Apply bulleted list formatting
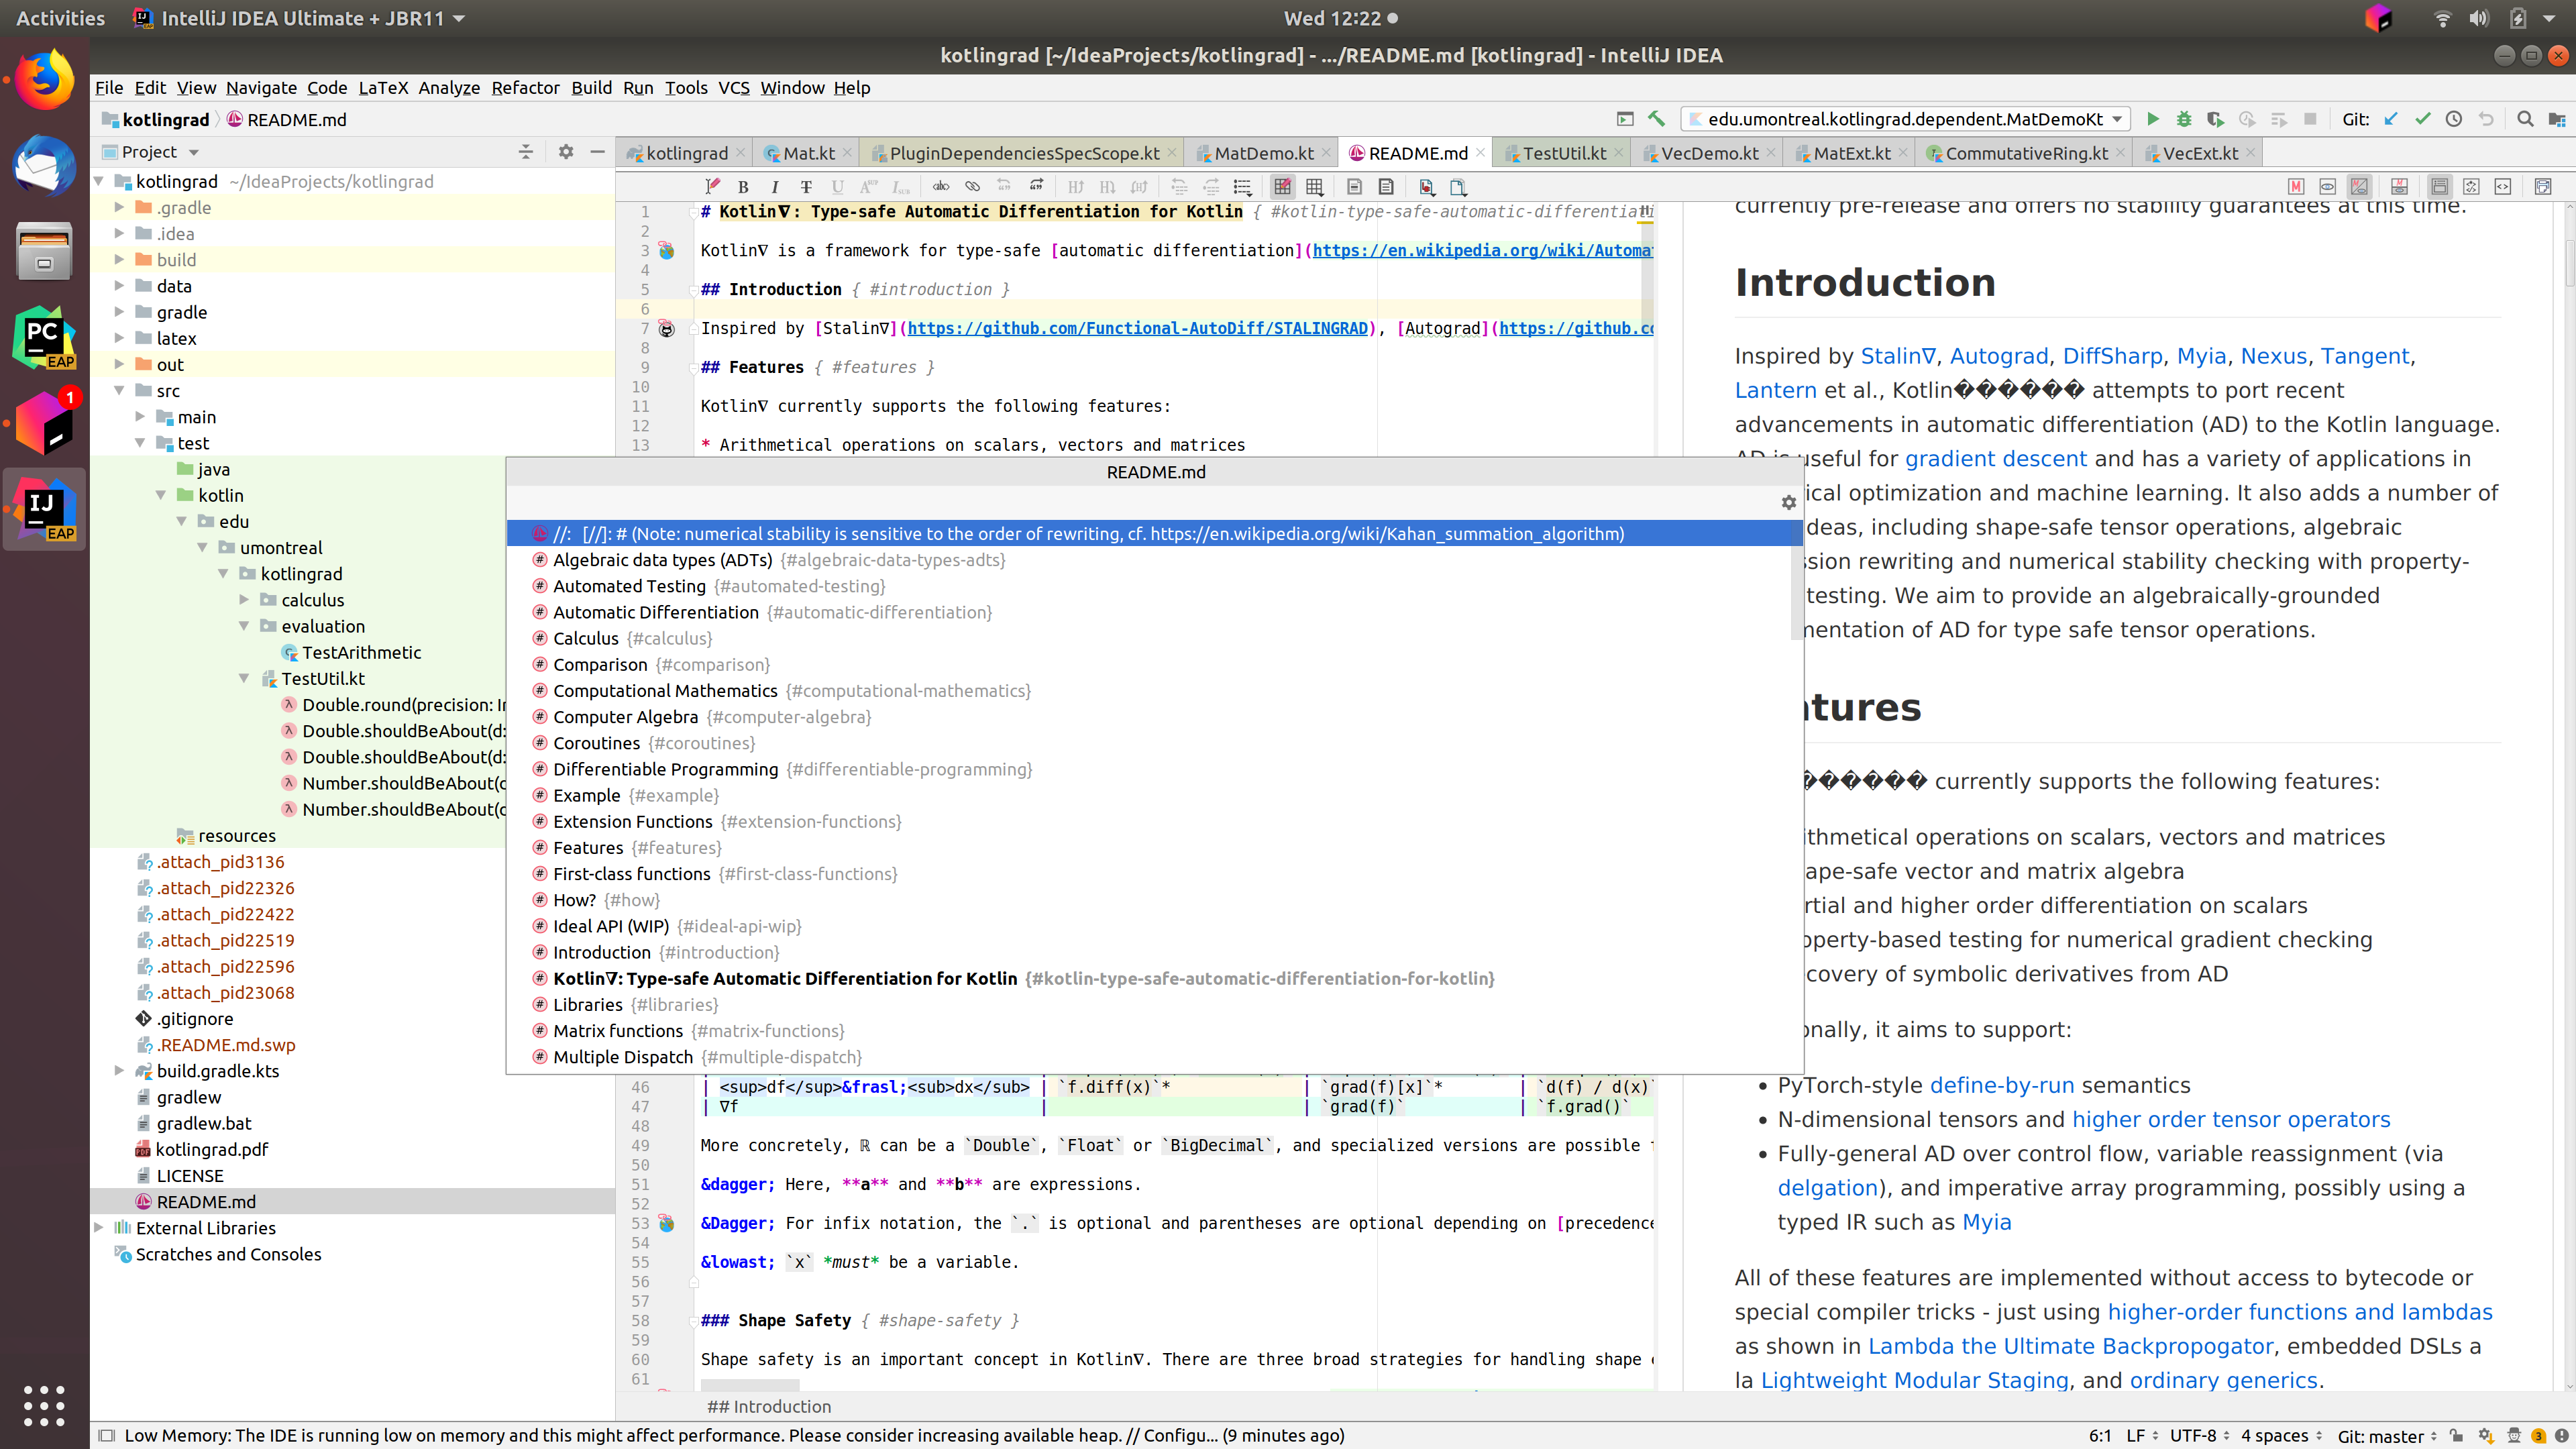Image resolution: width=2576 pixels, height=1449 pixels. click(x=1242, y=187)
